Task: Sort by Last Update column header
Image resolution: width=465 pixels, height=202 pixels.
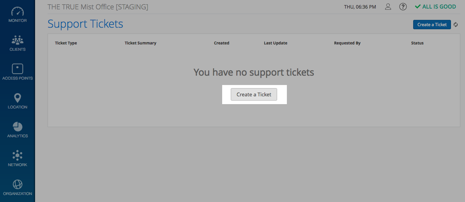Action: click(276, 43)
